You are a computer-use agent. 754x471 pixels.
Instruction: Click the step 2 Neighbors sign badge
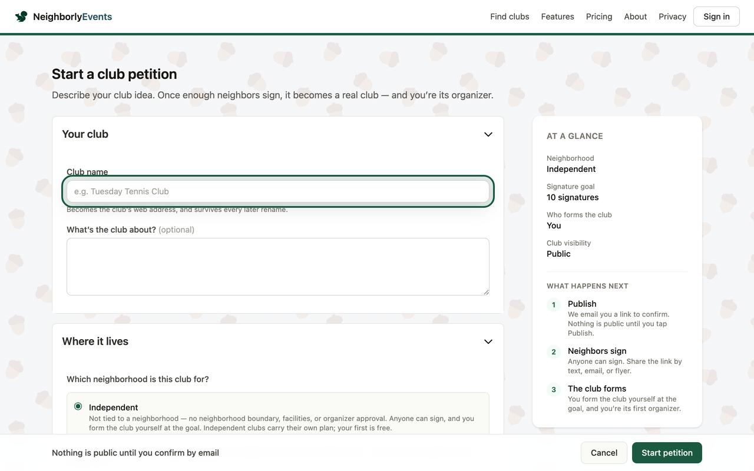(x=554, y=352)
